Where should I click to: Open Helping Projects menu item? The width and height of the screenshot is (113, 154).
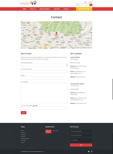coord(45,9)
